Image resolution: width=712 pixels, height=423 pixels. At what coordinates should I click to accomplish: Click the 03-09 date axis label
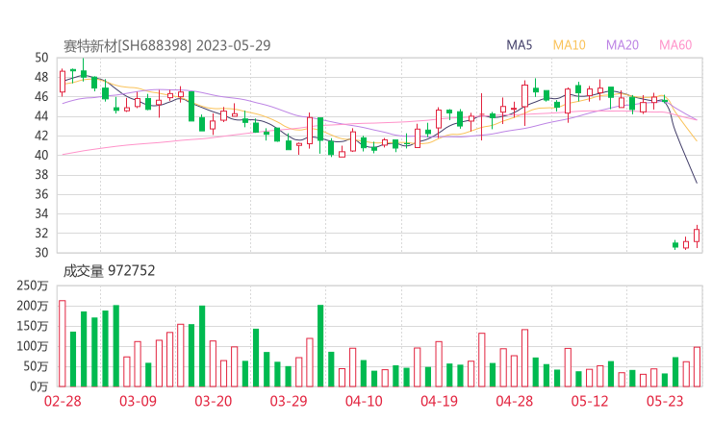point(138,401)
